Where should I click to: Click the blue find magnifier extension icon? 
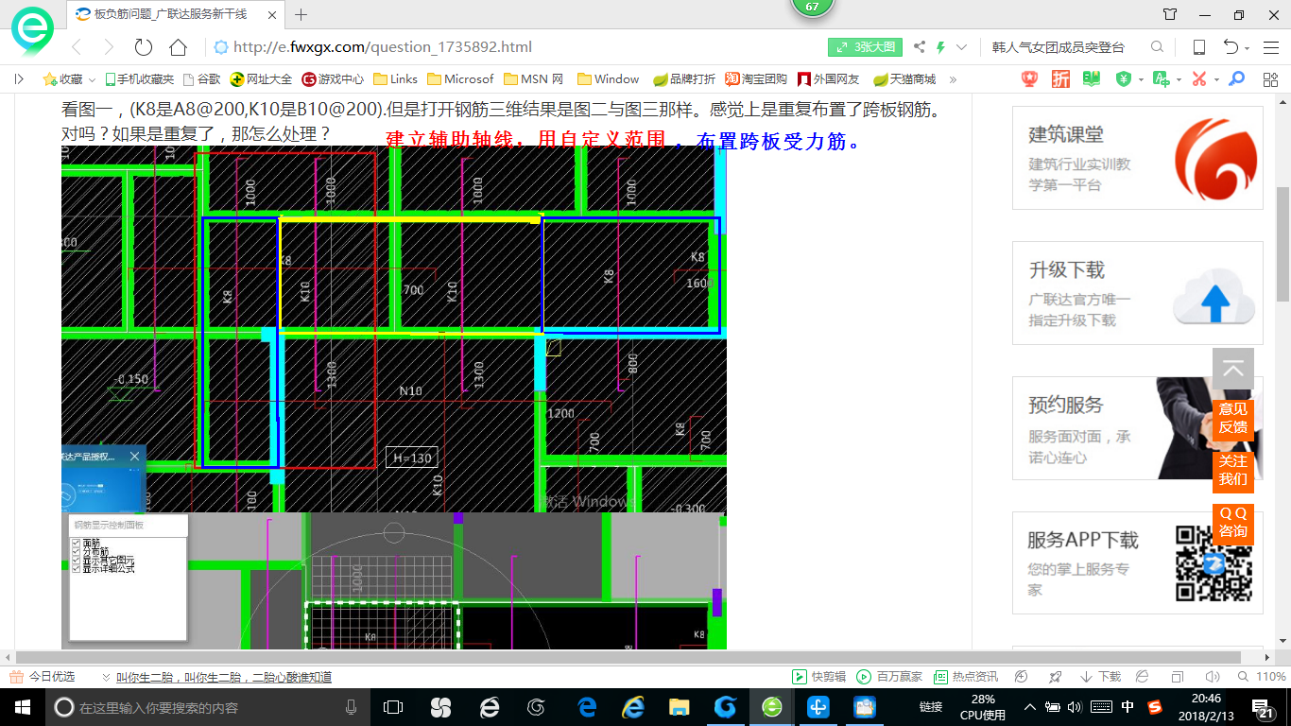tap(1235, 79)
